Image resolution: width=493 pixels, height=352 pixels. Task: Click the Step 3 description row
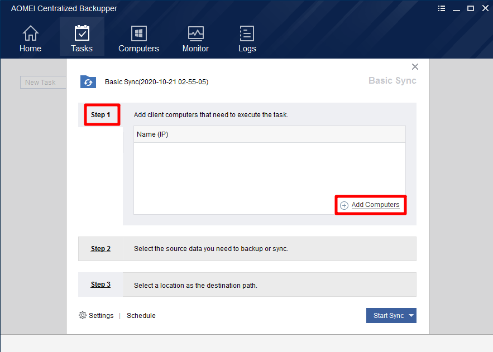click(x=270, y=285)
